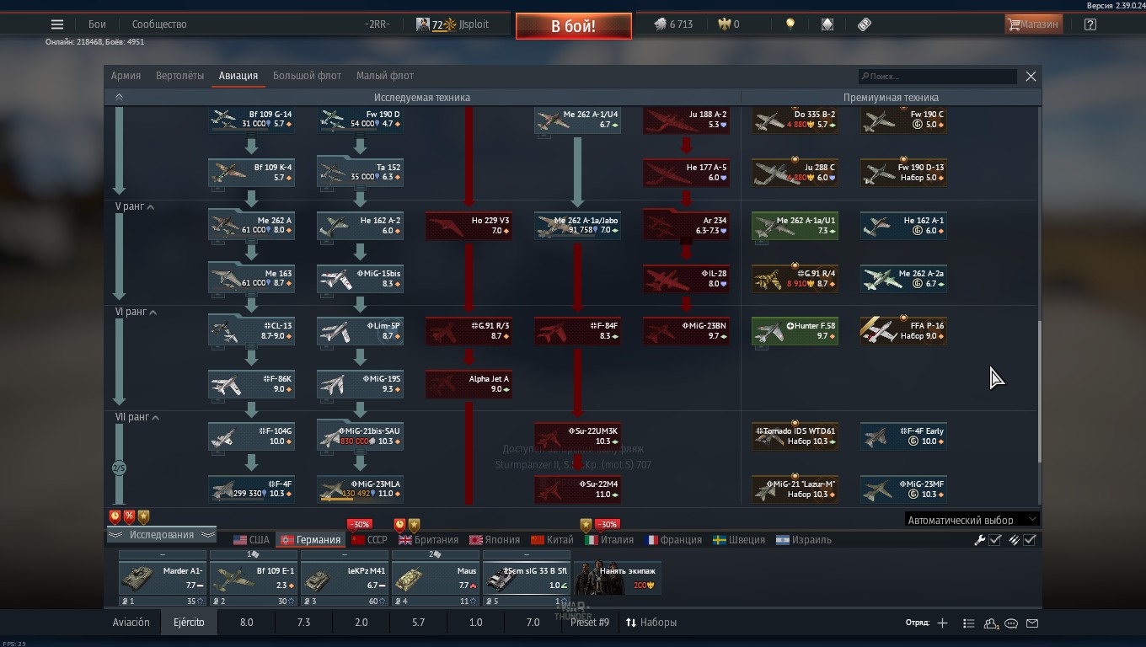Select Италия nation tab

[609, 540]
